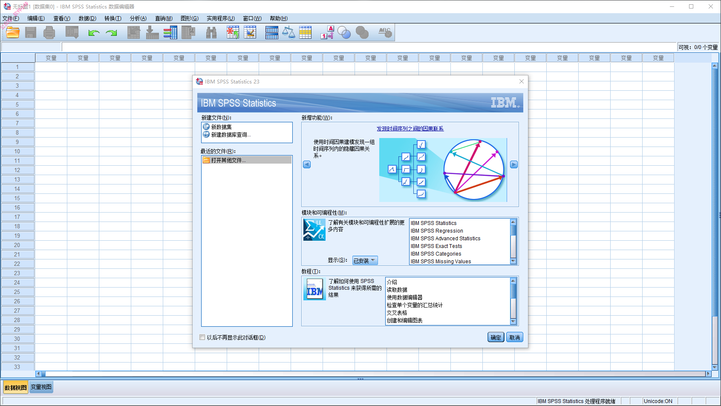
Task: Click the variables info icon
Action: 170,32
